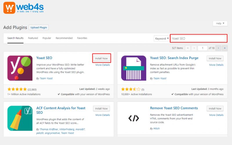Expand the Help dropdown

(220, 23)
